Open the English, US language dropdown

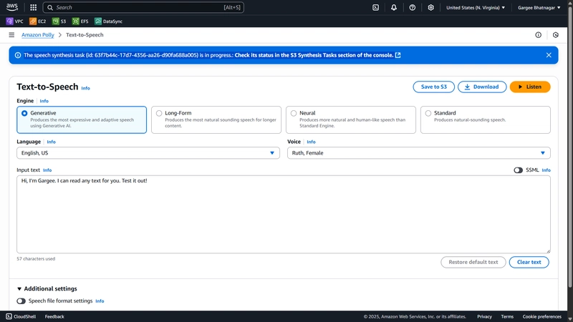[148, 153]
